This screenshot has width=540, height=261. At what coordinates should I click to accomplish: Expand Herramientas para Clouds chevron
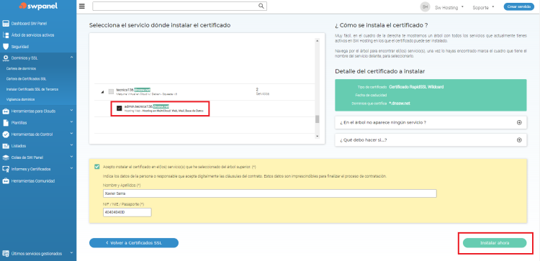[x=71, y=111]
